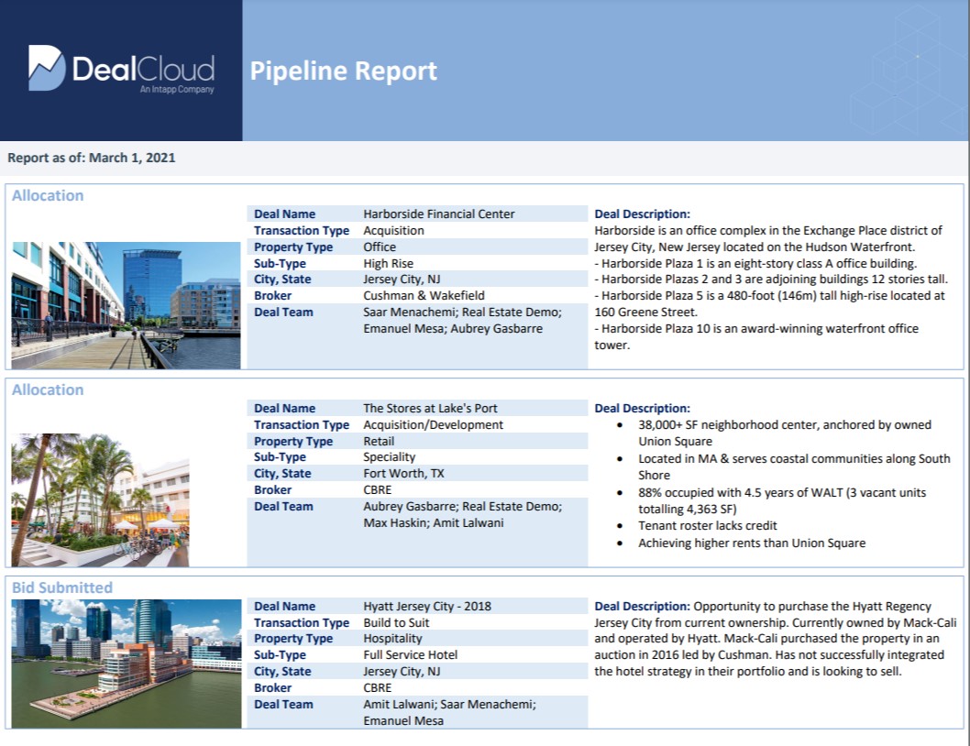The width and height of the screenshot is (970, 746).
Task: Click the Fort Worth, TX city value
Action: pos(402,474)
